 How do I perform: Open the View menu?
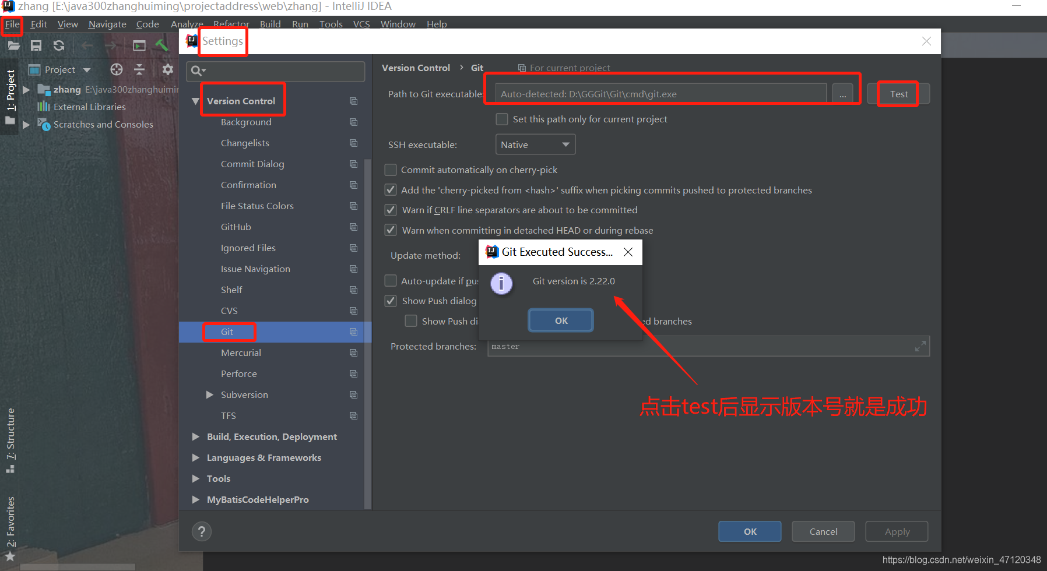click(68, 24)
